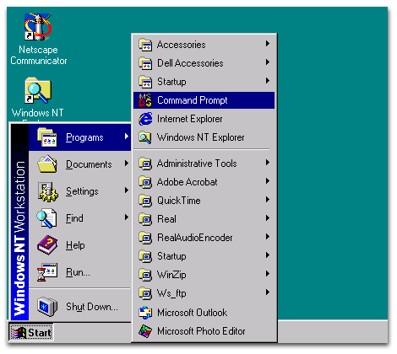Click the Find magnifier icon
Viewport: 397px width, 354px height.
tap(46, 218)
